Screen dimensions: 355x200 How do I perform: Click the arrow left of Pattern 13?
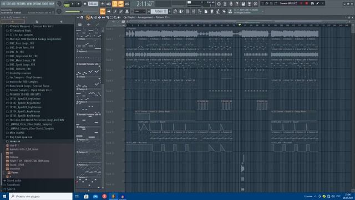click(149, 11)
